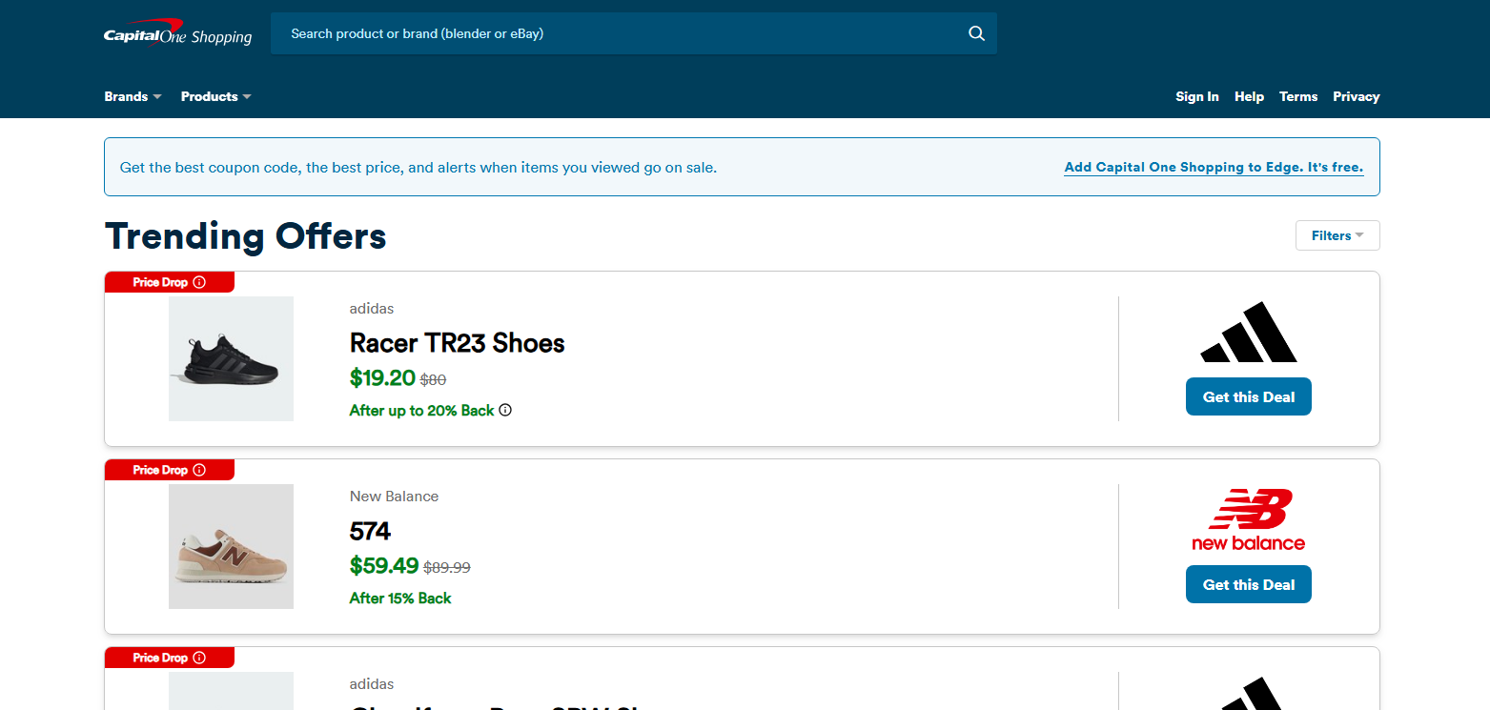1490x710 pixels.
Task: Get this Deal for Racer TR23 Shoes
Action: [1249, 396]
